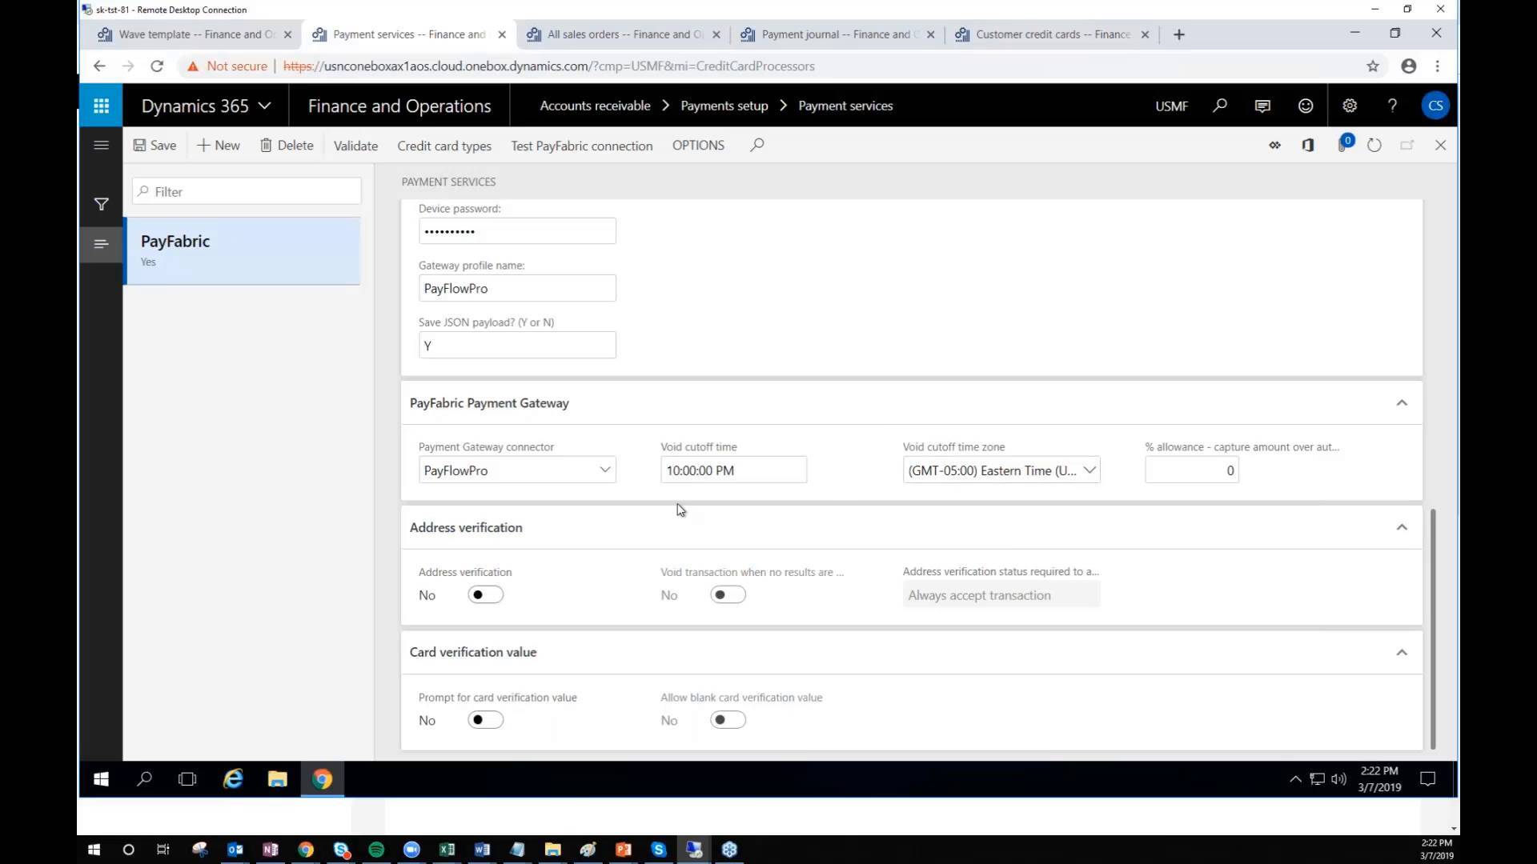
Task: Open the Dynamics 365 app launcher grid
Action: coord(101,105)
